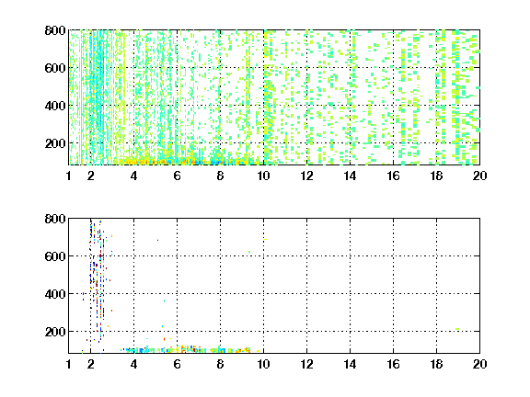Click the vertical red-blue cluster in bottom plot
Image resolution: width=530 pixels, height=397 pixels.
coord(98,280)
